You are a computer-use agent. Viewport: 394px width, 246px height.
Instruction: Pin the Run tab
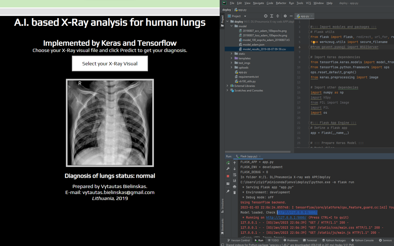(x=228, y=192)
